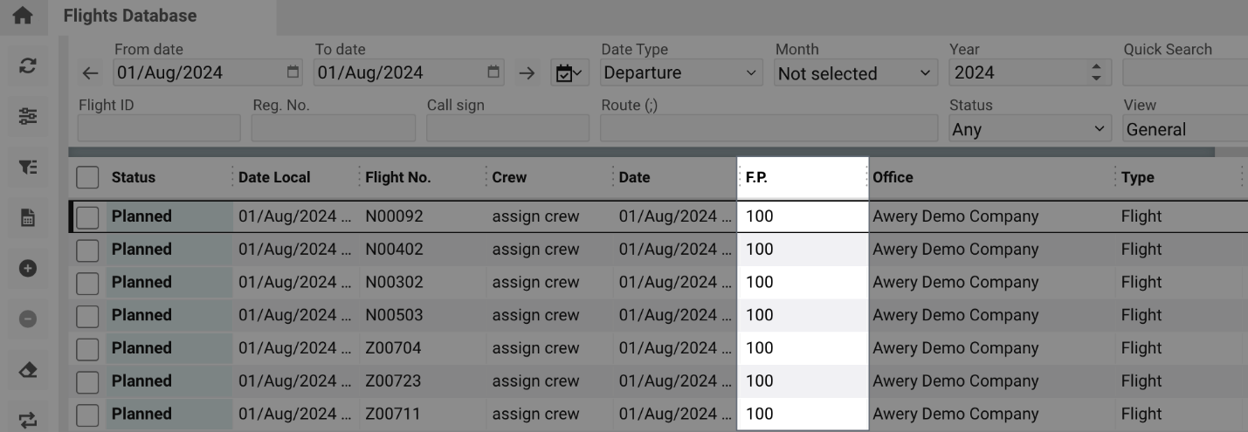
Task: Open the calendar picker in the From date field
Action: coord(293,72)
